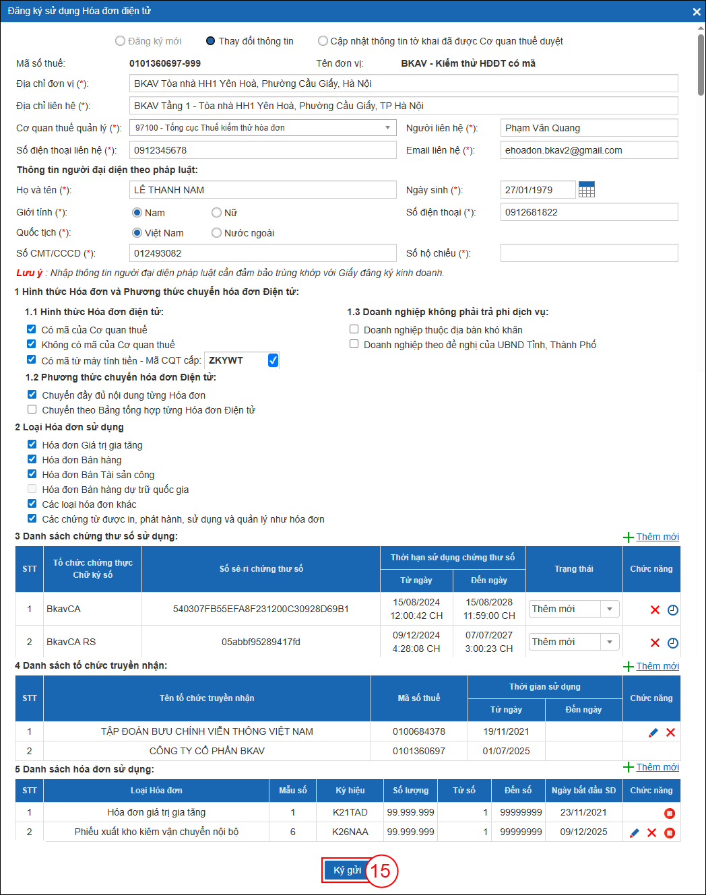Edit the K26NAA invoice row
This screenshot has height=895, width=706.
click(634, 832)
